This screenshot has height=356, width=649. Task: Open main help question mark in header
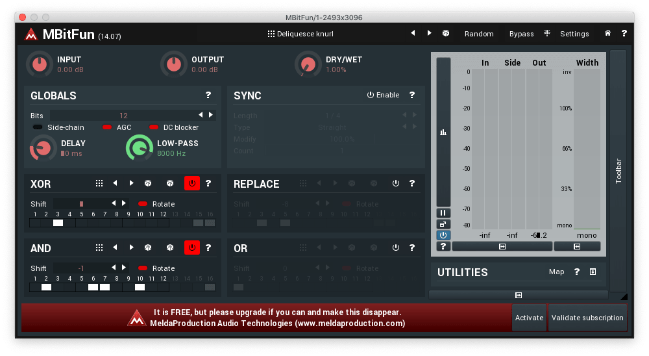click(x=624, y=34)
